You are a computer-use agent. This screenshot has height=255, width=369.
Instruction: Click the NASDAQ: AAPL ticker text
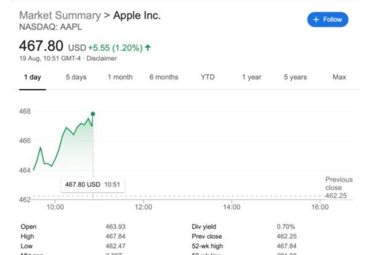tap(51, 27)
